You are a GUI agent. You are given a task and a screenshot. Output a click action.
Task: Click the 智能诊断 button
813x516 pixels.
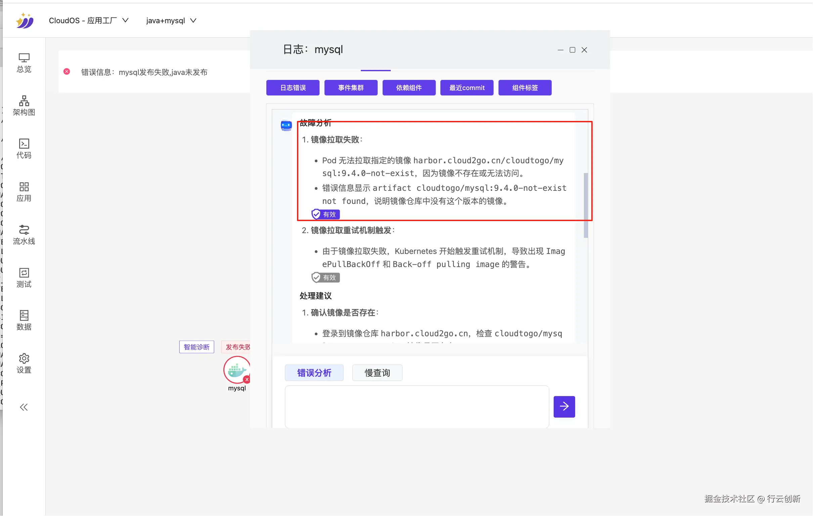[197, 347]
